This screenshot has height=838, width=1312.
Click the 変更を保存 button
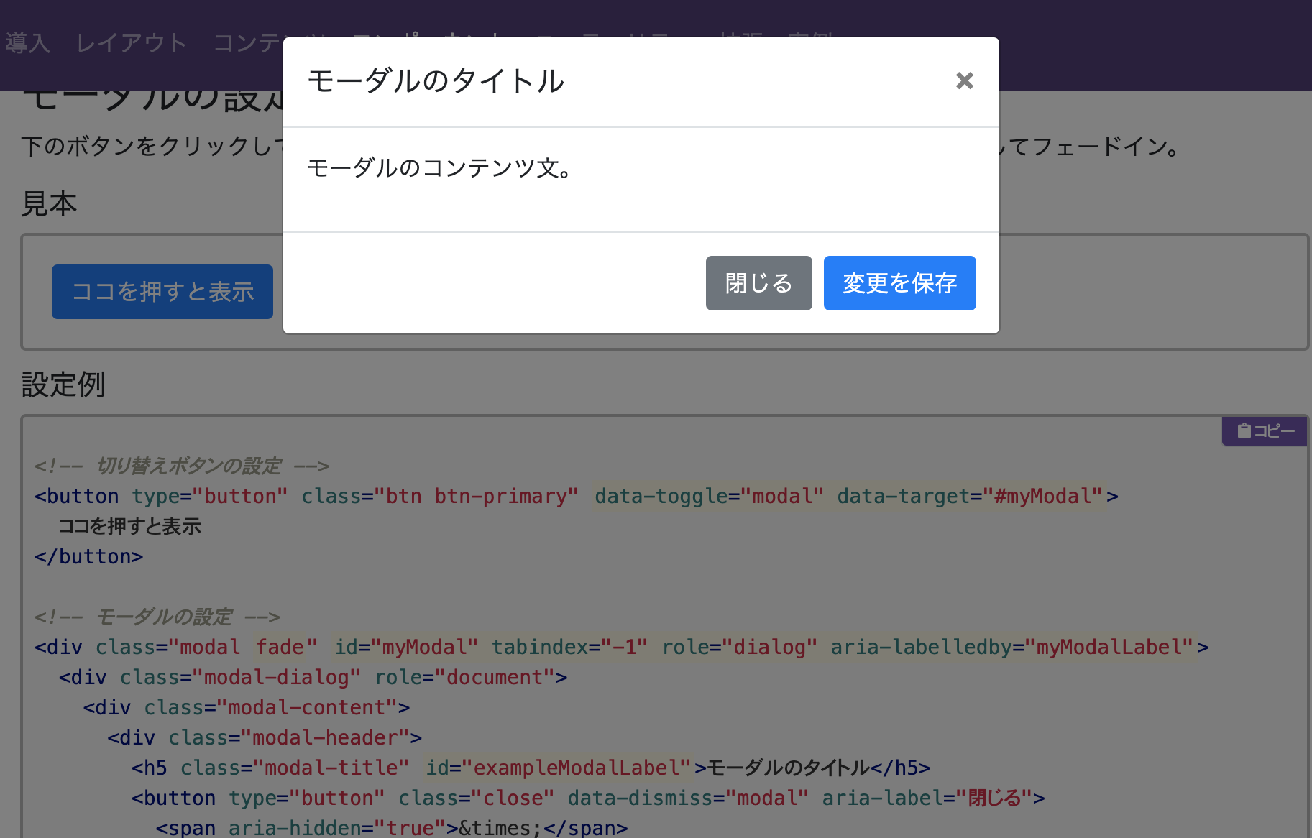click(x=899, y=283)
